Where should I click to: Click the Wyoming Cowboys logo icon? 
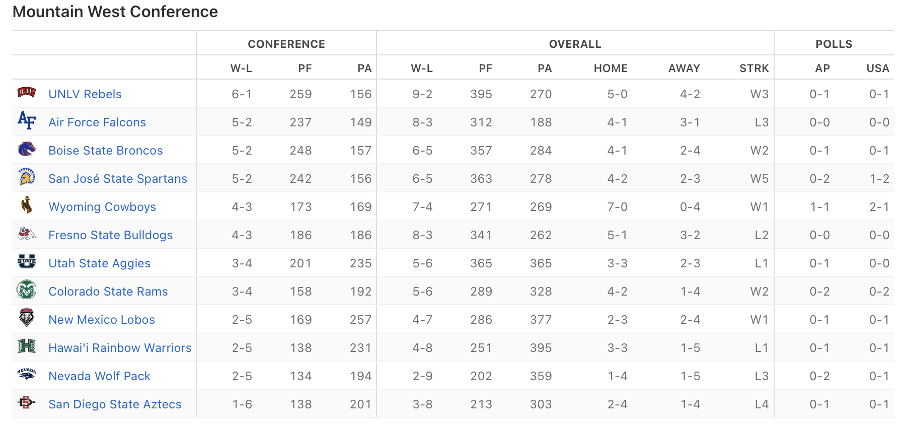tap(27, 205)
